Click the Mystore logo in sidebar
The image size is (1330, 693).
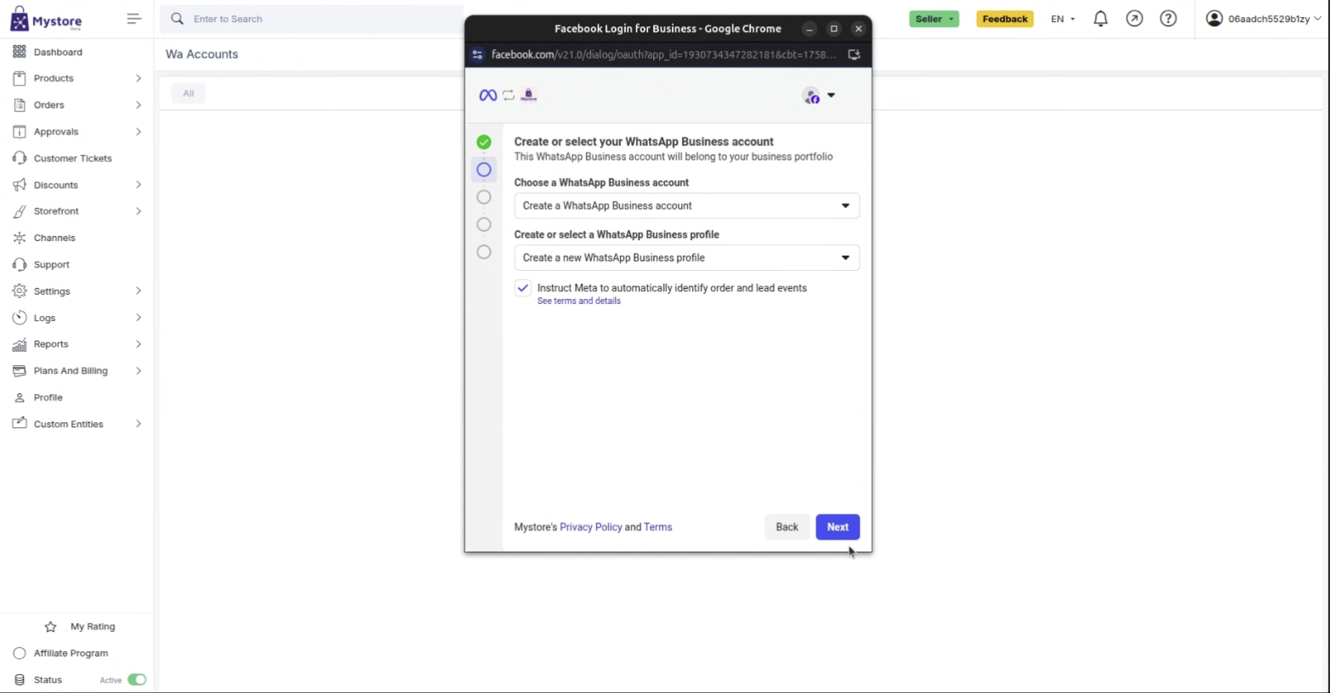(x=46, y=20)
